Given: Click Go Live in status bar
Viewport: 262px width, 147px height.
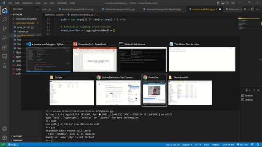Looking at the screenshot, I should click(242, 145).
